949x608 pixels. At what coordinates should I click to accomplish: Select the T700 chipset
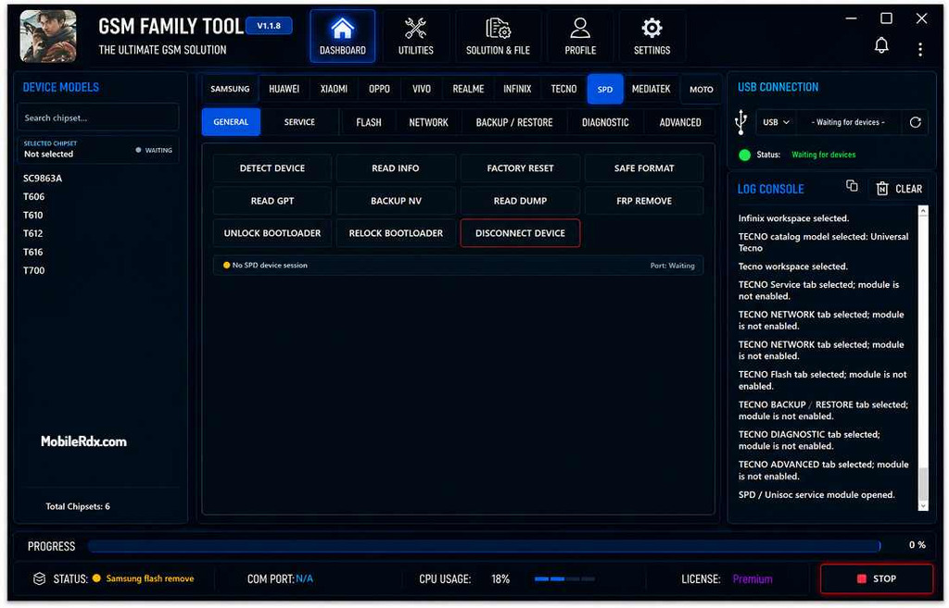pyautogui.click(x=34, y=270)
